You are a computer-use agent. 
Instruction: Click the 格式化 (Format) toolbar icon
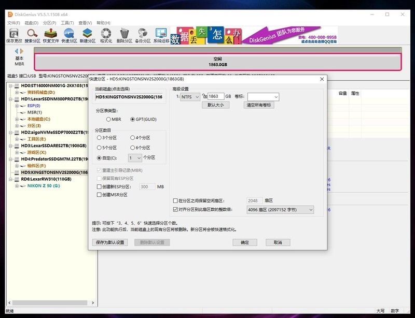tap(106, 35)
